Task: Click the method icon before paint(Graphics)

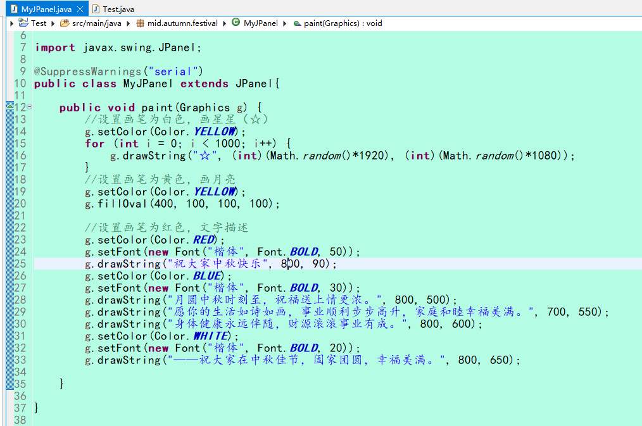Action: point(297,23)
